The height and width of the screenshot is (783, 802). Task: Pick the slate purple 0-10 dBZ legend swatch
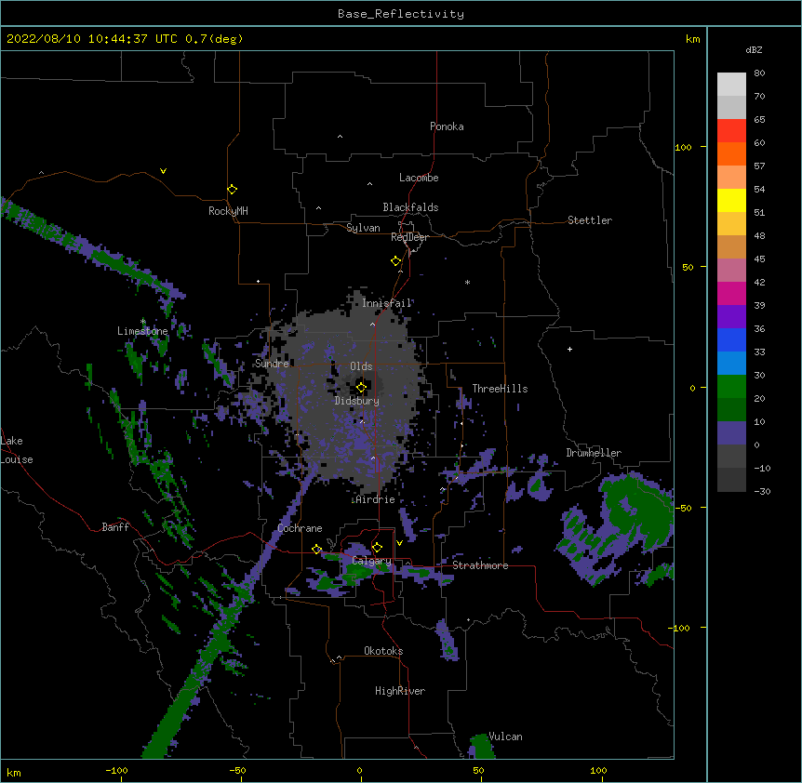[731, 433]
